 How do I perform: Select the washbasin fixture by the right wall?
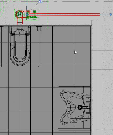75,107
